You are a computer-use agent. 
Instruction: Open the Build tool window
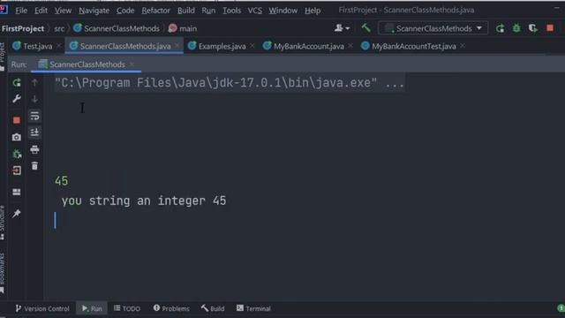213,308
